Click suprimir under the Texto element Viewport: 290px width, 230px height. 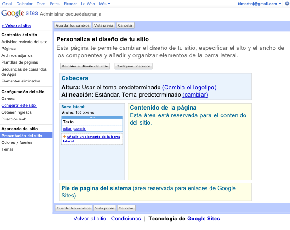click(x=80, y=129)
